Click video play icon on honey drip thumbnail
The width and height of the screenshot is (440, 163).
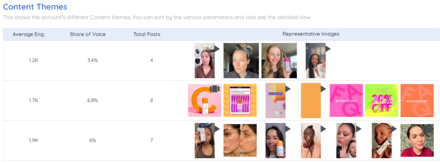[288, 89]
